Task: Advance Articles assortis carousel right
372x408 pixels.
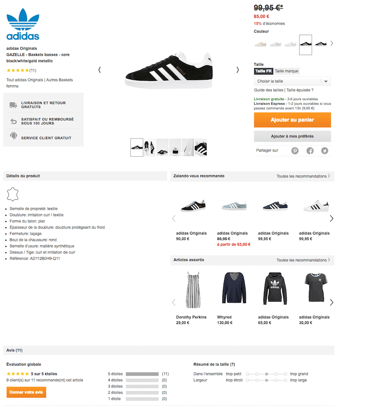Action: [x=331, y=302]
